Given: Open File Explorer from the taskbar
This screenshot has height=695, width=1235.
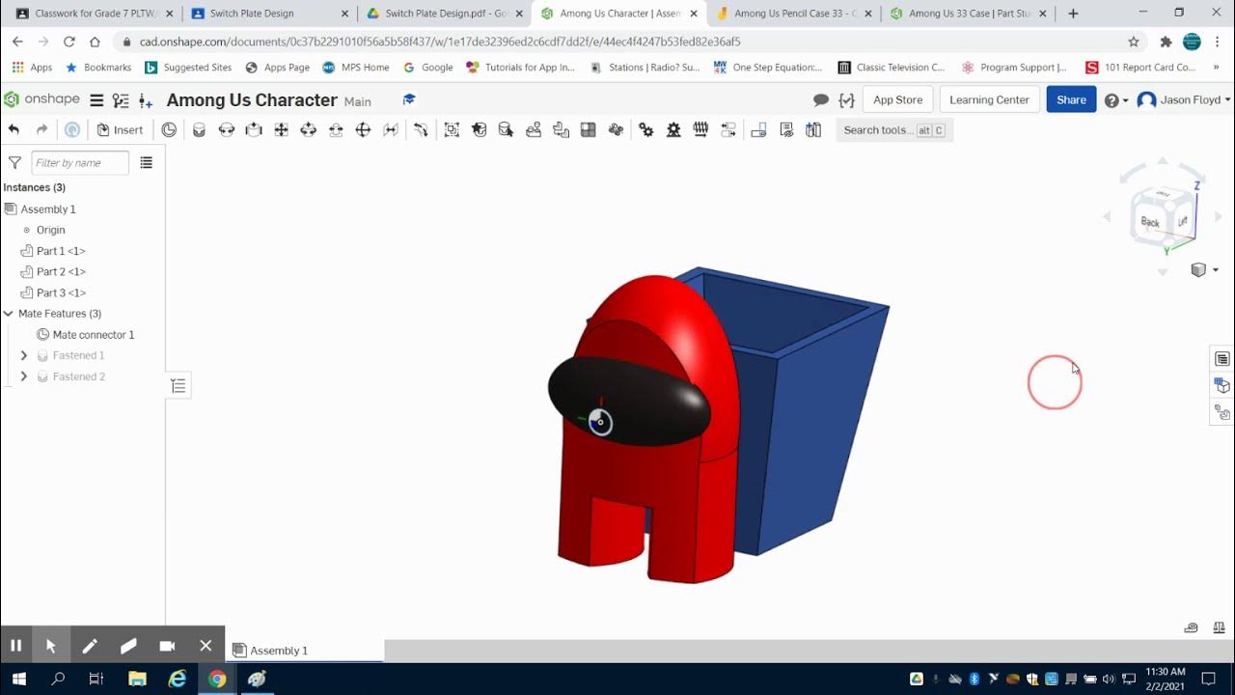Looking at the screenshot, I should [x=136, y=679].
